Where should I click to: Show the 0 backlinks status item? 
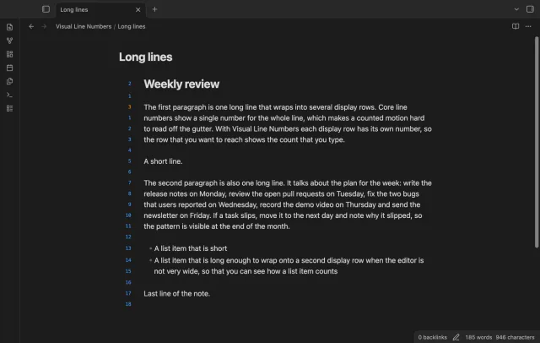pos(432,337)
